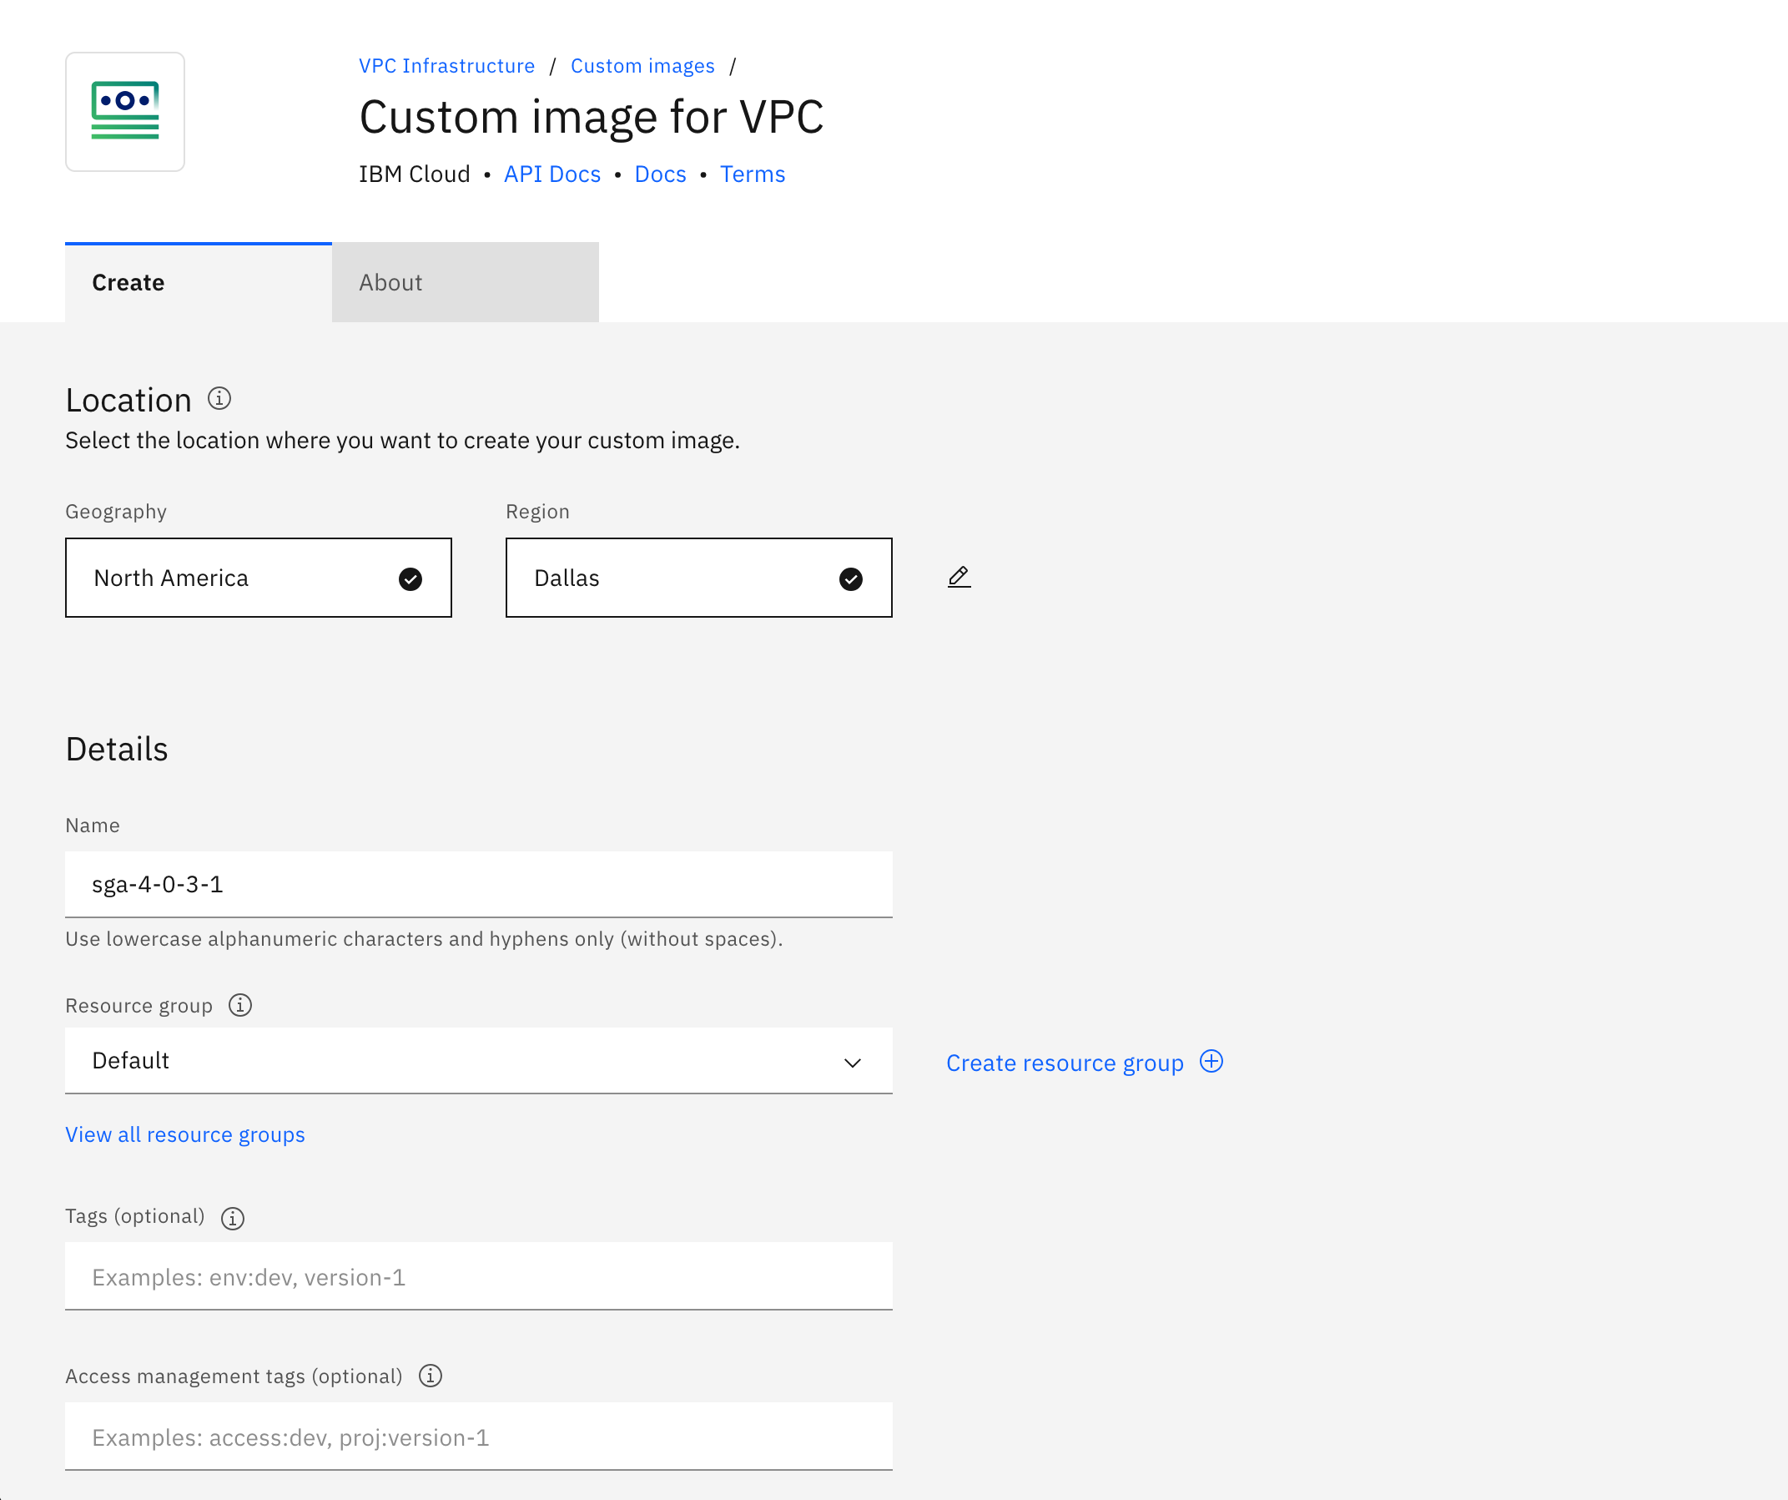Click the Location info icon

click(219, 398)
